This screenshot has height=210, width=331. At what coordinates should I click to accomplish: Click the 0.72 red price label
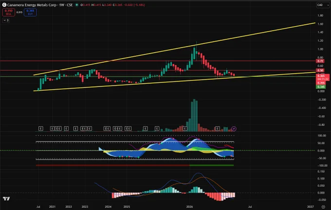pos(320,61)
